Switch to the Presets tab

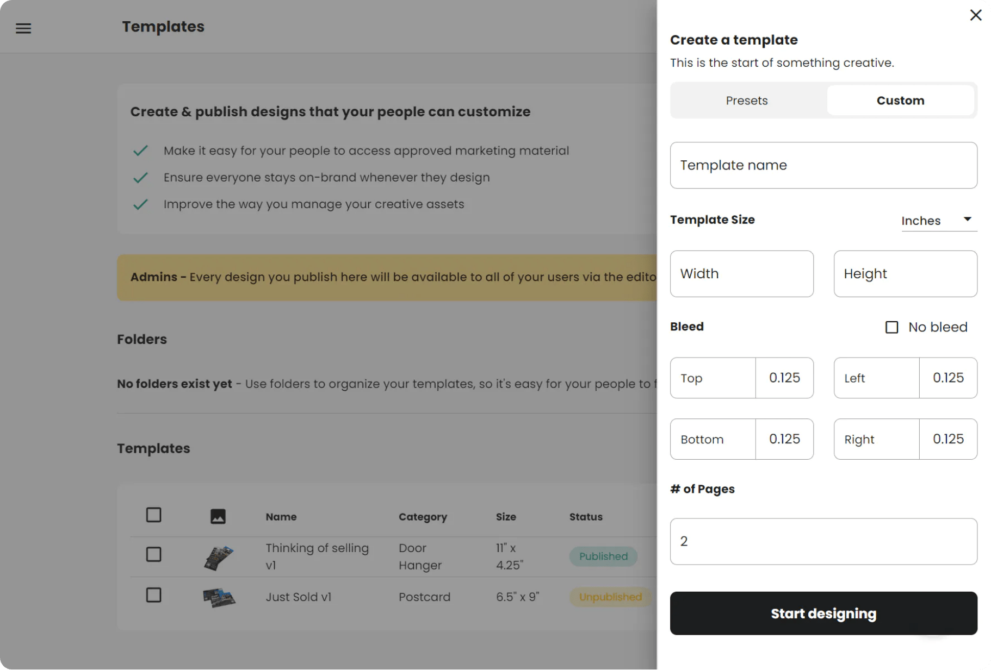746,101
